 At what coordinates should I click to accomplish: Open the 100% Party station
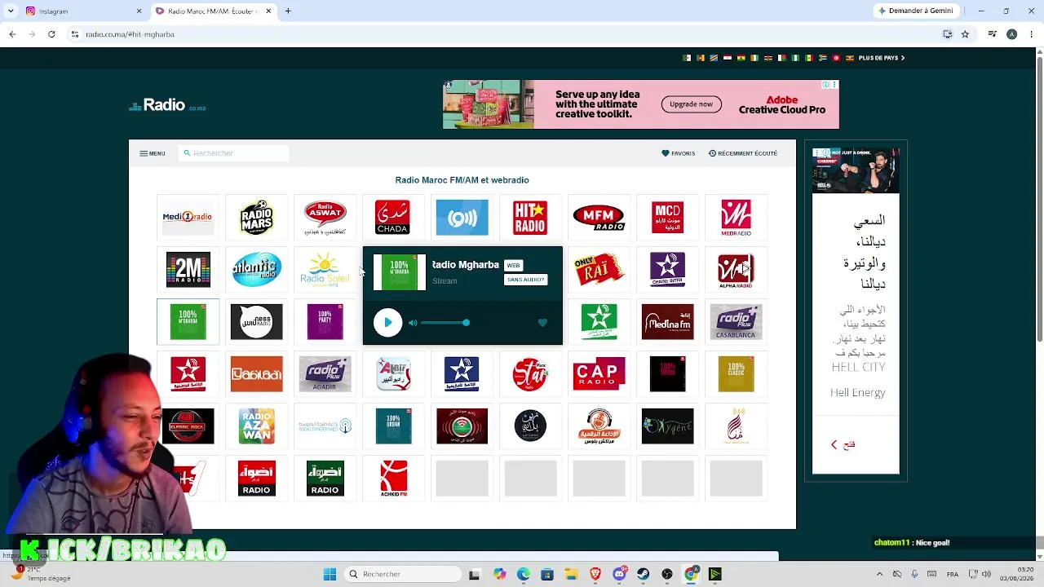(325, 322)
